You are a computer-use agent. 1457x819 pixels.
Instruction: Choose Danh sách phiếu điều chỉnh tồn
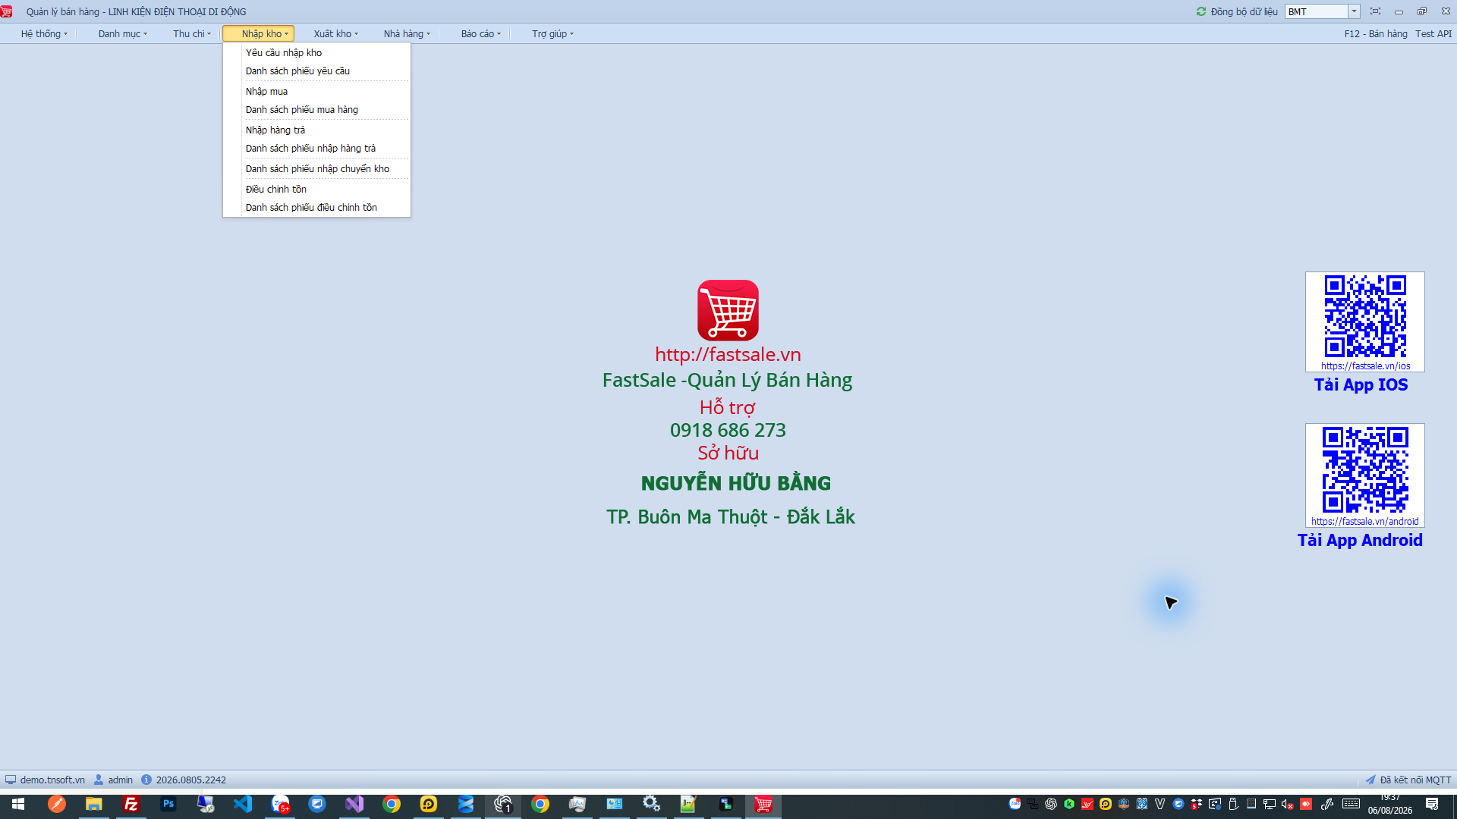317,207
